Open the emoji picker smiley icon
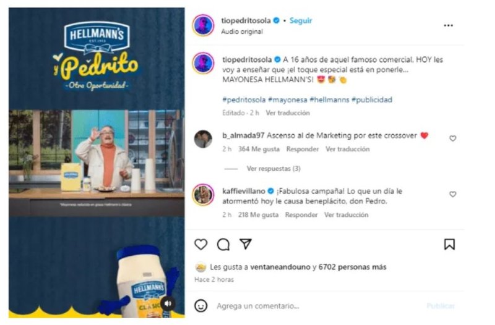The height and width of the screenshot is (325, 495). pyautogui.click(x=200, y=305)
